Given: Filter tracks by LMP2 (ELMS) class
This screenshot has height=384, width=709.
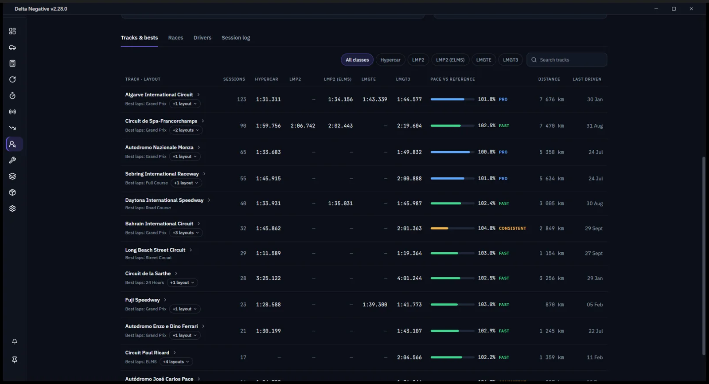Looking at the screenshot, I should tap(450, 60).
